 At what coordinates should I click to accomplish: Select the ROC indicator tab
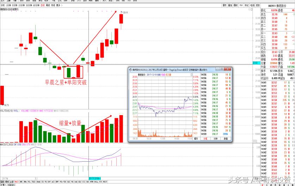tap(88, 182)
